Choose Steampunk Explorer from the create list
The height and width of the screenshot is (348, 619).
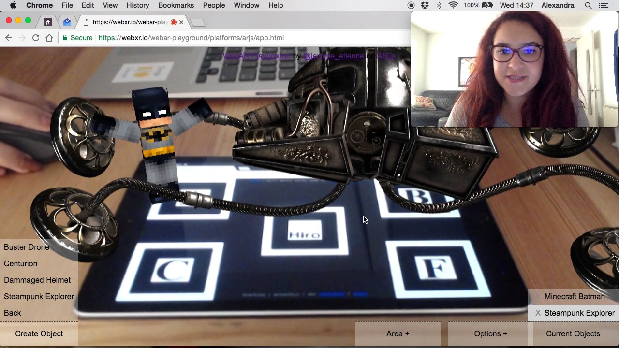[39, 296]
